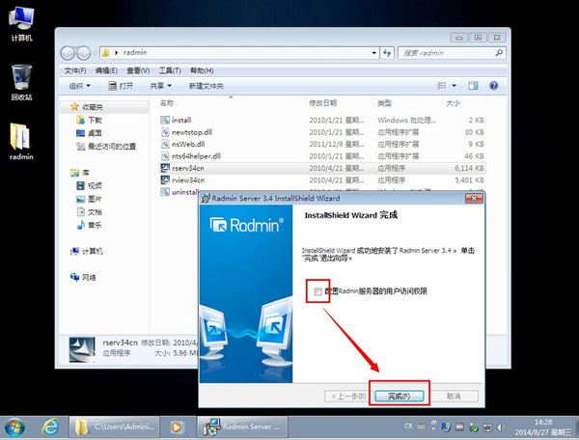Open the radmin folder on desktop

coord(21,142)
